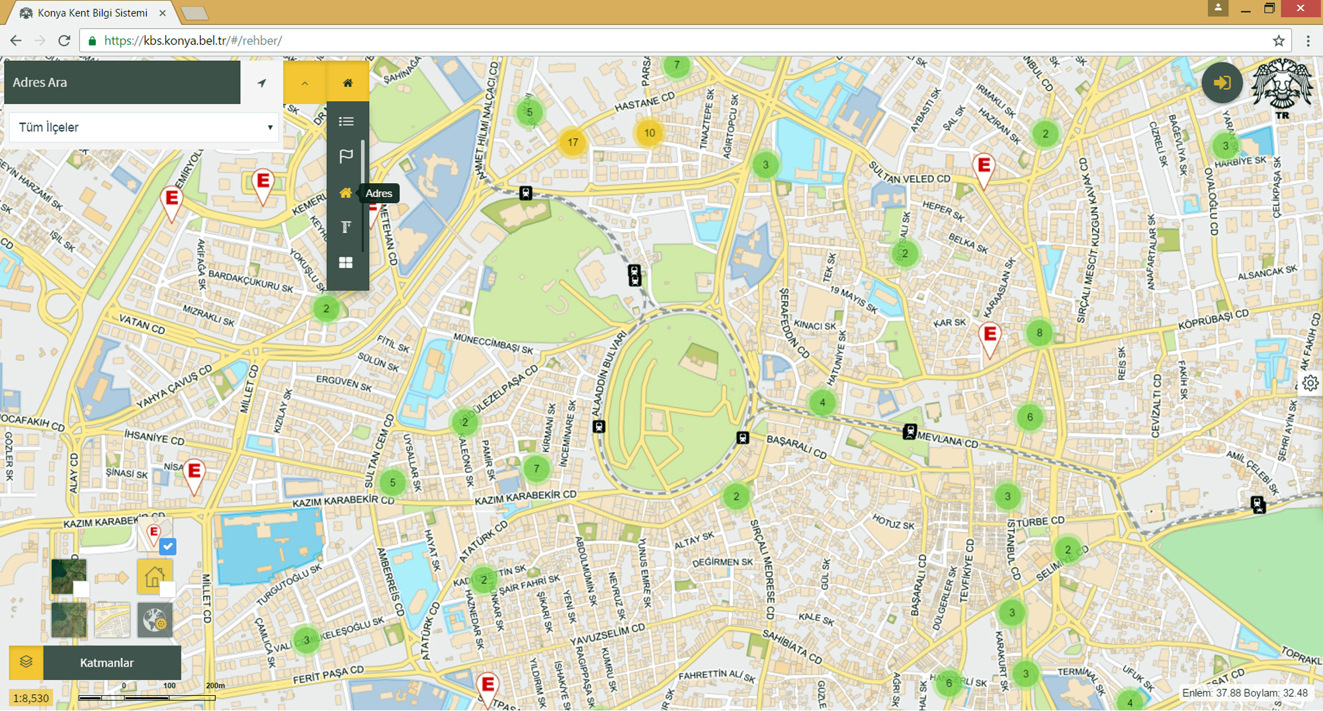Uncheck the pharmacy E layer checkbox
Viewport: 1323px width, 711px height.
tap(168, 546)
